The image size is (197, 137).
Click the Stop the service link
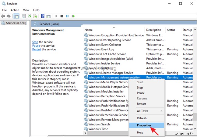pyautogui.click(x=35, y=42)
